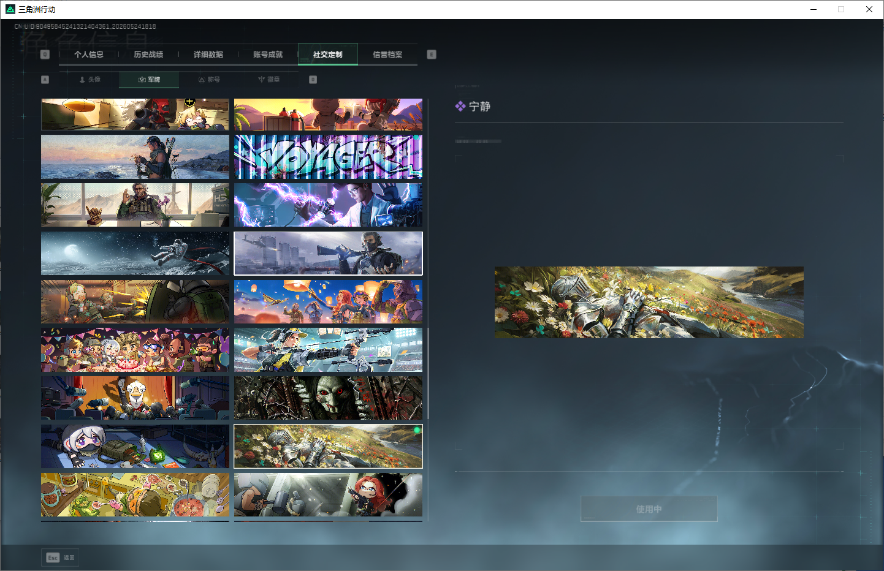This screenshot has width=884, height=571.
Task: Select the Jigsaw puppet horror banner
Action: click(x=328, y=398)
